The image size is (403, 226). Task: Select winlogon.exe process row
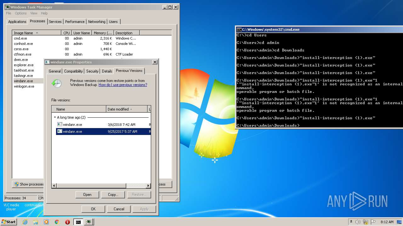[x=28, y=86]
